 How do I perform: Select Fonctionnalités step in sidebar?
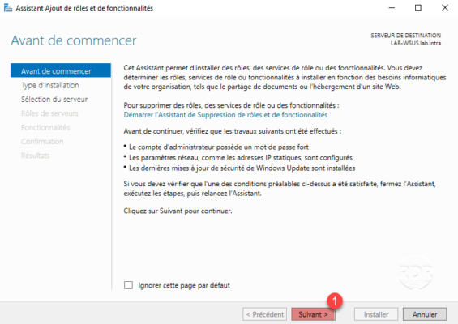pos(45,127)
